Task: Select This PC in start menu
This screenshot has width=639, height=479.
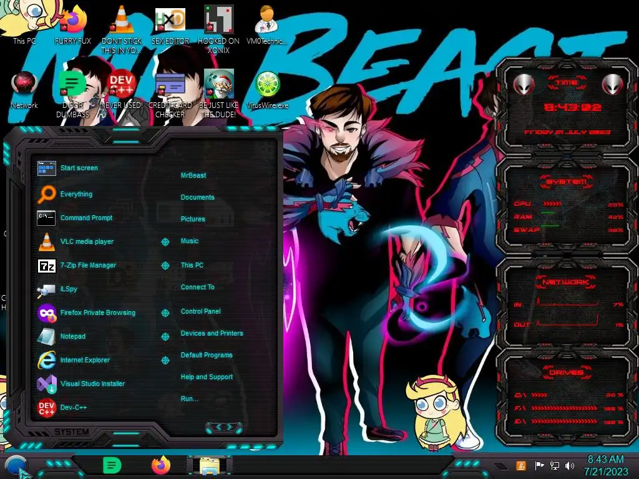Action: (x=192, y=264)
